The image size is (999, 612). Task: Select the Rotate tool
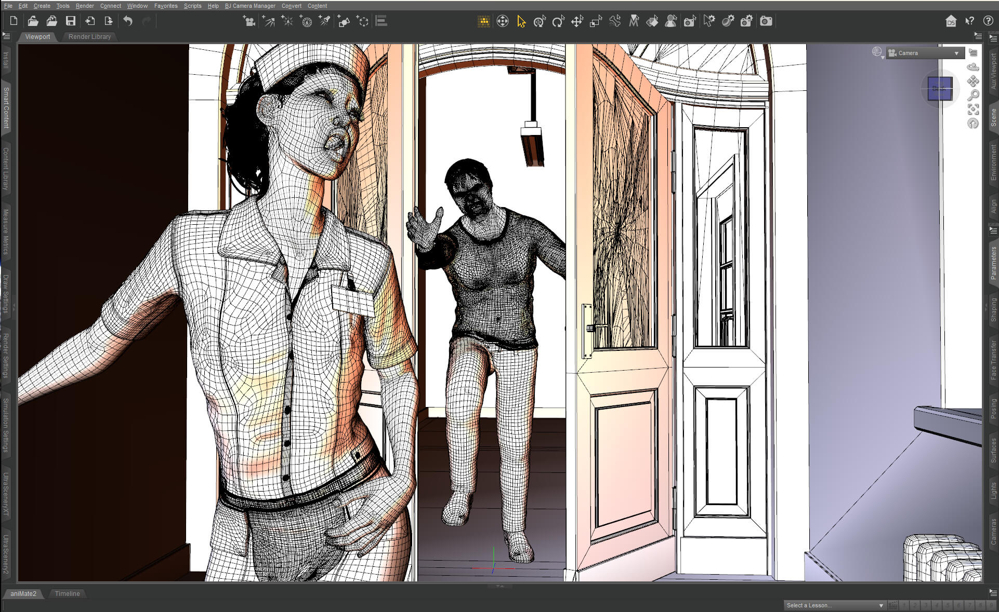558,21
